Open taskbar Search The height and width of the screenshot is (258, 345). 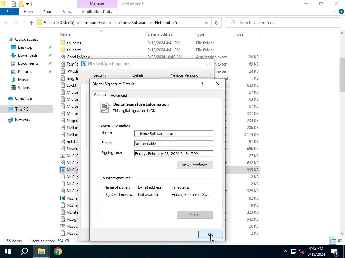tap(24, 251)
